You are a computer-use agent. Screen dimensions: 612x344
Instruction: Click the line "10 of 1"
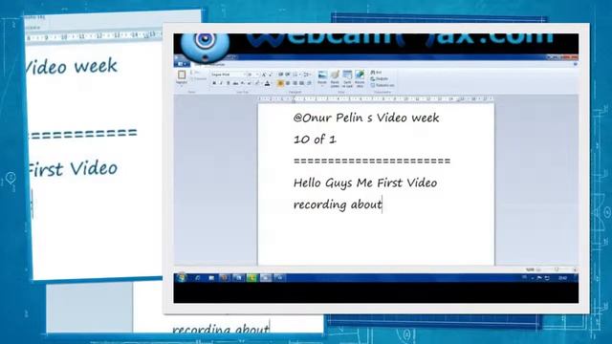(x=315, y=140)
